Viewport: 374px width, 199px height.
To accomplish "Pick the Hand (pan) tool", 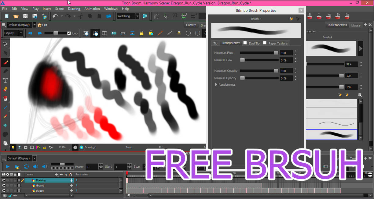I will tap(5, 143).
